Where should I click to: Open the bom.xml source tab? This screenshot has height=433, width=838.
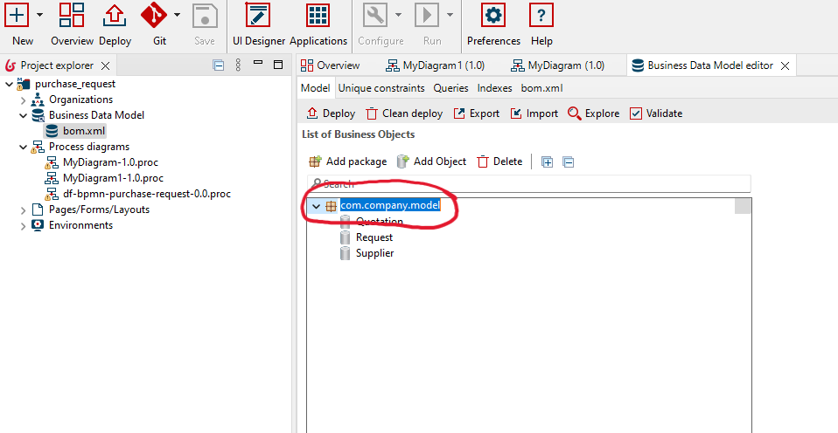(541, 88)
